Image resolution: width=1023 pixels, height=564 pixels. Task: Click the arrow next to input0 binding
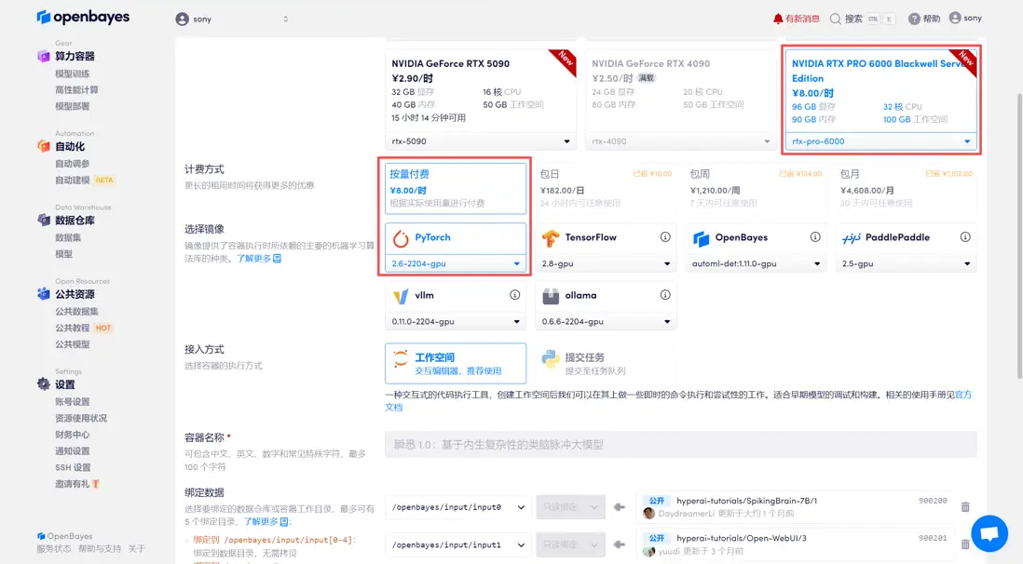(620, 506)
